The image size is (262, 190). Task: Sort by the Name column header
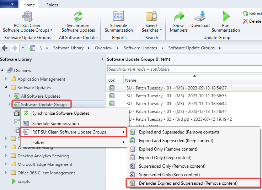point(193,80)
